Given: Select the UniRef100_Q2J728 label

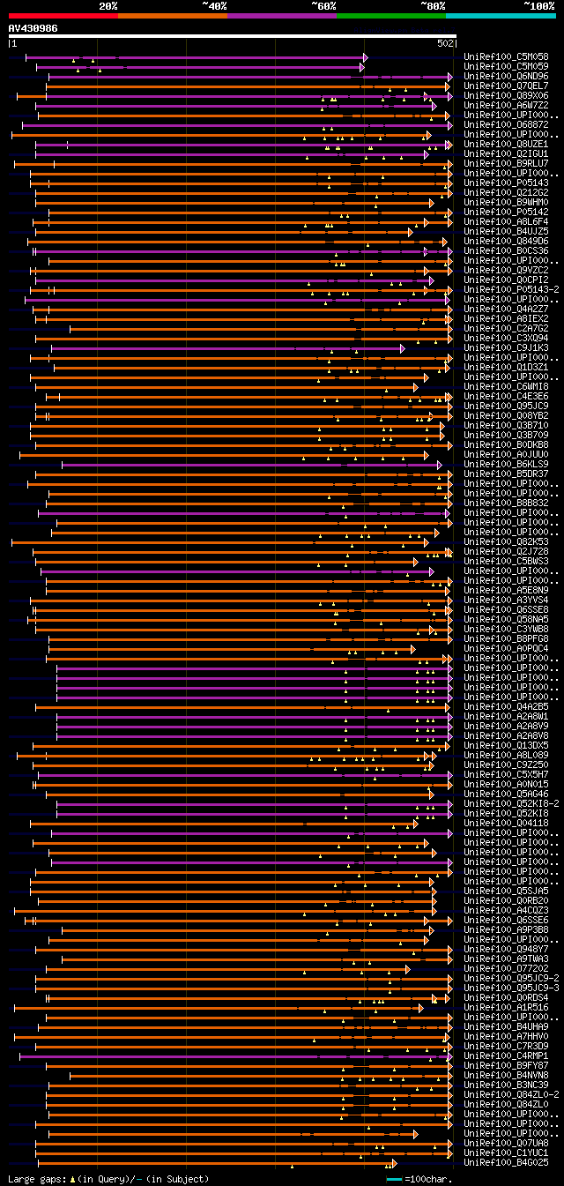Looking at the screenshot, I should pyautogui.click(x=506, y=551).
